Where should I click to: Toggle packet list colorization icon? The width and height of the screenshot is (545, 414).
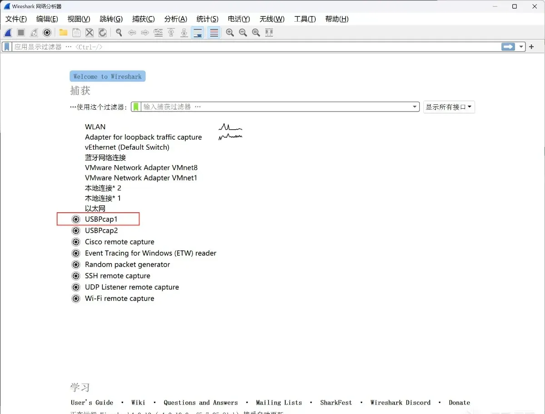coord(214,33)
